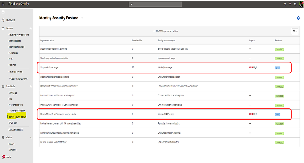Sort by Resolution column header
This screenshot has width=304, height=163.
tap(278, 41)
